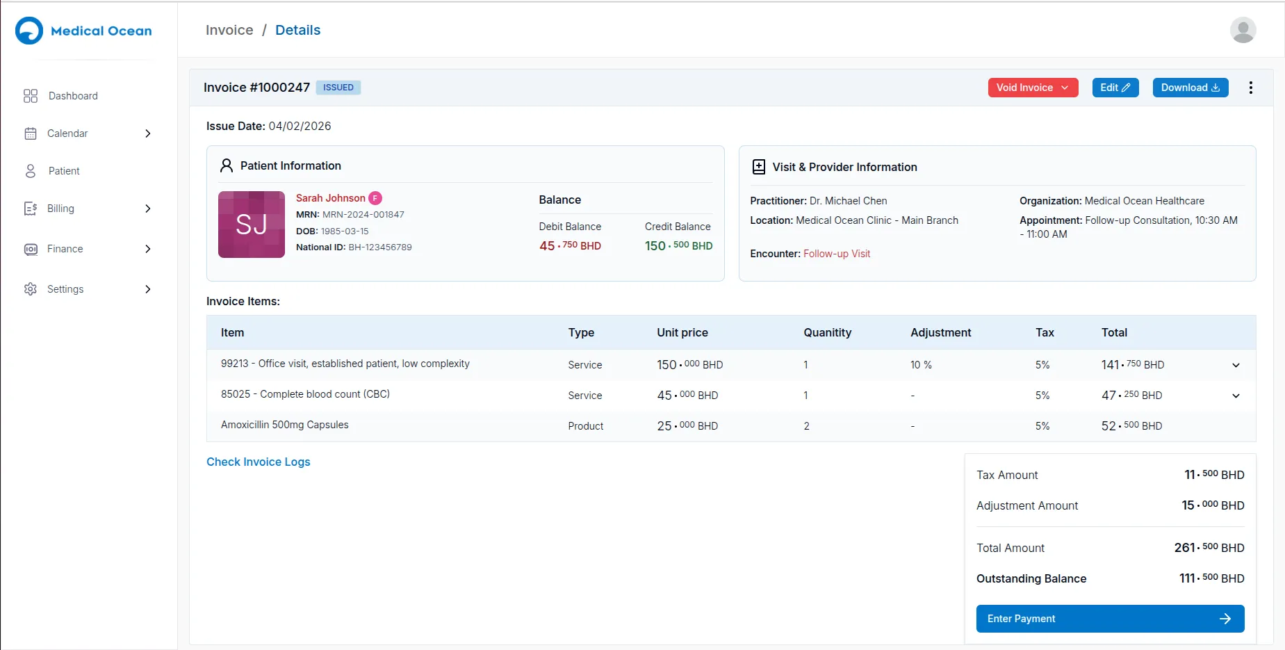The image size is (1285, 650).
Task: Click the Enter Payment button
Action: coord(1109,619)
